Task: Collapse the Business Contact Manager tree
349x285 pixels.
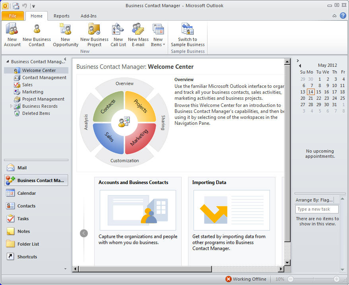Action: [x=8, y=62]
